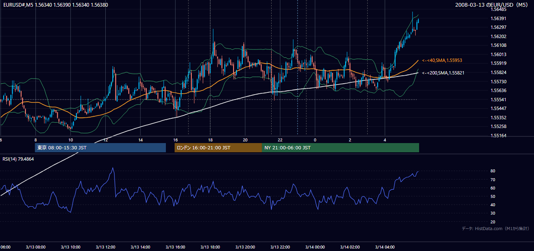Click RSI axis level 80

pos(493,171)
